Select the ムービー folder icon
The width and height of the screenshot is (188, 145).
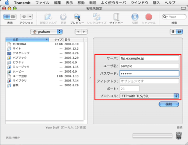(x=9, y=72)
